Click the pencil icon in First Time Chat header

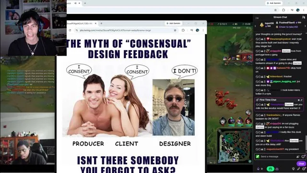click(x=302, y=100)
